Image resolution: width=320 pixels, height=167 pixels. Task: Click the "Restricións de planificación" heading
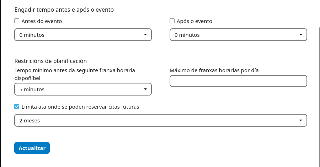(50, 61)
